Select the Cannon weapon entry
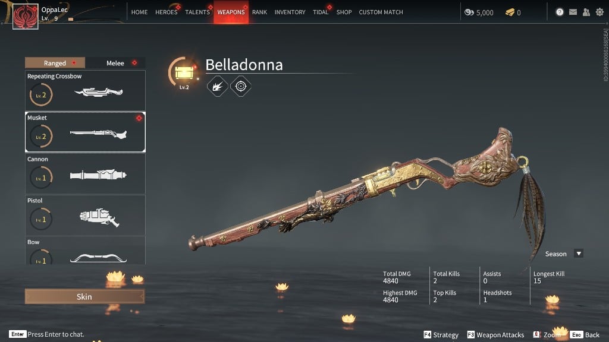This screenshot has width=609, height=342. 86,174
